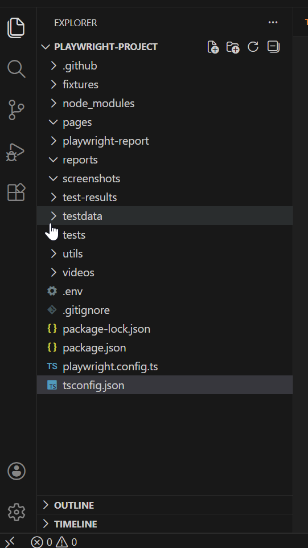Click the New Folder icon
Viewport: 308px width, 548px height.
pyautogui.click(x=233, y=47)
